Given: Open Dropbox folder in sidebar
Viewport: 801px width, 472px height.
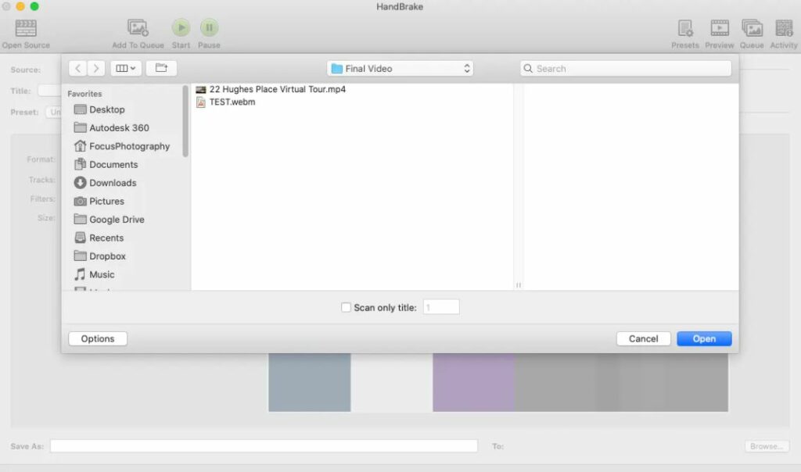Looking at the screenshot, I should (99, 256).
